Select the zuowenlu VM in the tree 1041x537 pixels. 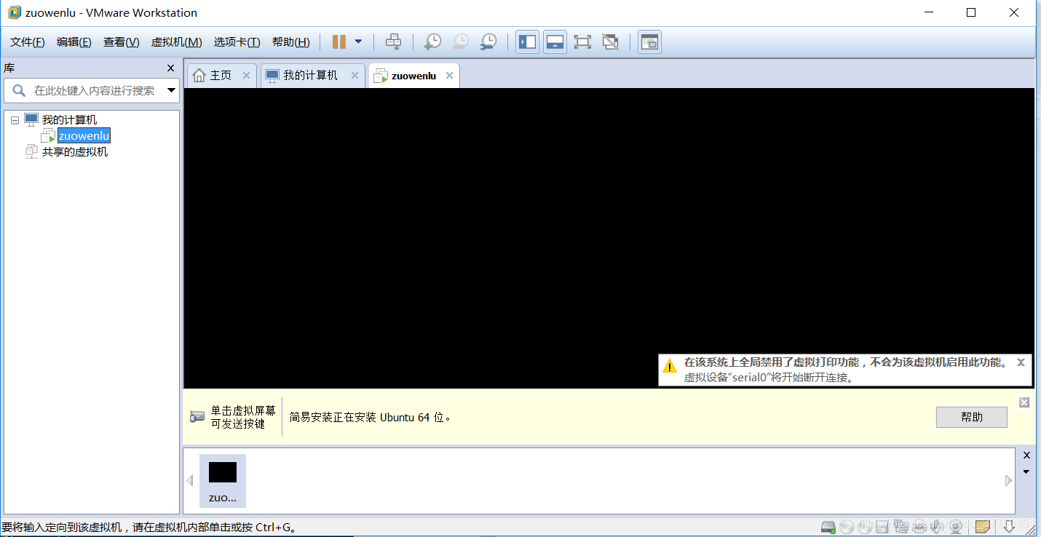84,136
